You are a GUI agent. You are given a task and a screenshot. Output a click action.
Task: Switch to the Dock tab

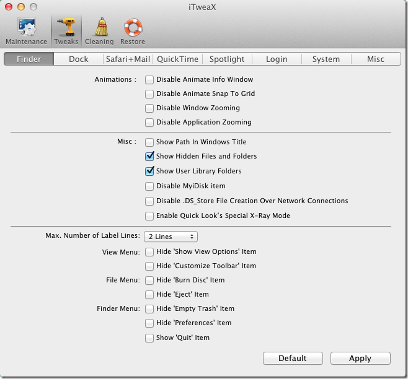[x=79, y=59]
